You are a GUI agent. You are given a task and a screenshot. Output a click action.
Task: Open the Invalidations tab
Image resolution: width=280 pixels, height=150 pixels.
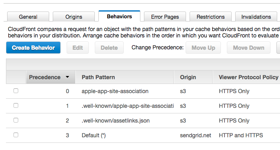tap(256, 17)
